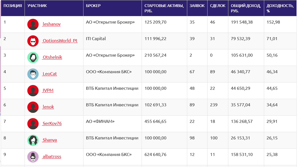Click LeoCat's glasses avatar icon
Screen dimensions: 298x167
coord(33,74)
